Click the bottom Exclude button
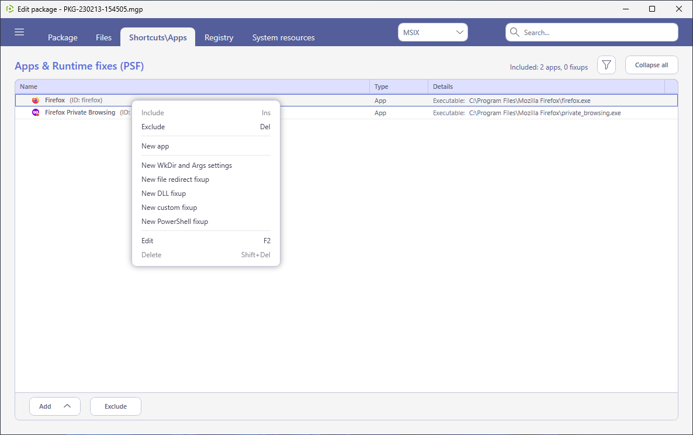693x435 pixels. [x=116, y=406]
